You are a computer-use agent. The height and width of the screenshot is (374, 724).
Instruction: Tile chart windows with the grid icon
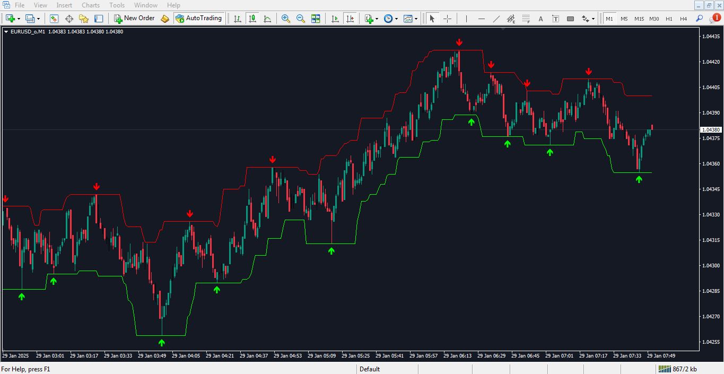tap(316, 19)
